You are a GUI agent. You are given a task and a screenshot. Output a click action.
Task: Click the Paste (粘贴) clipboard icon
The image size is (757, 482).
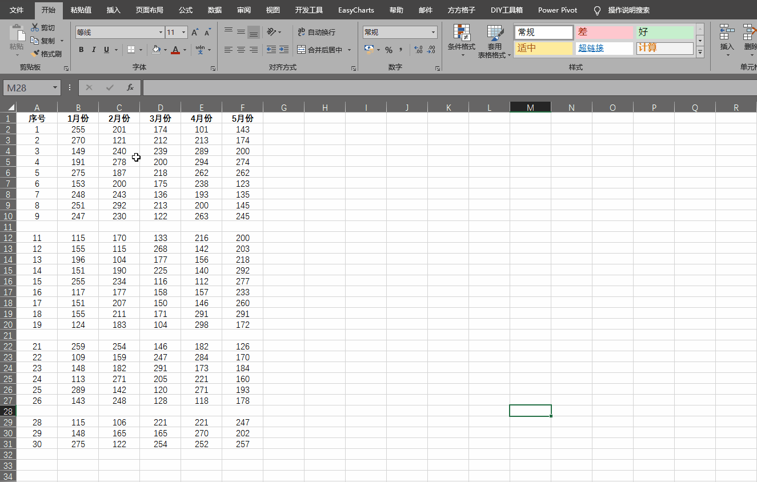(x=17, y=33)
